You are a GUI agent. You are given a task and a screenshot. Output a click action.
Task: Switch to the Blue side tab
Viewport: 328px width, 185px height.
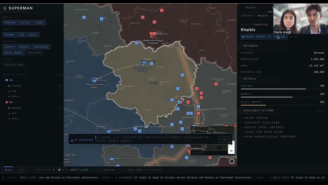(x=8, y=170)
